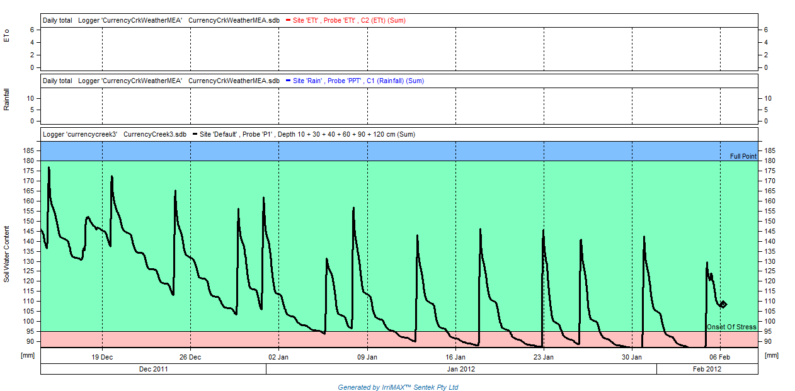
Task: Click the black soil probe P1 legend marker
Action: (195, 134)
